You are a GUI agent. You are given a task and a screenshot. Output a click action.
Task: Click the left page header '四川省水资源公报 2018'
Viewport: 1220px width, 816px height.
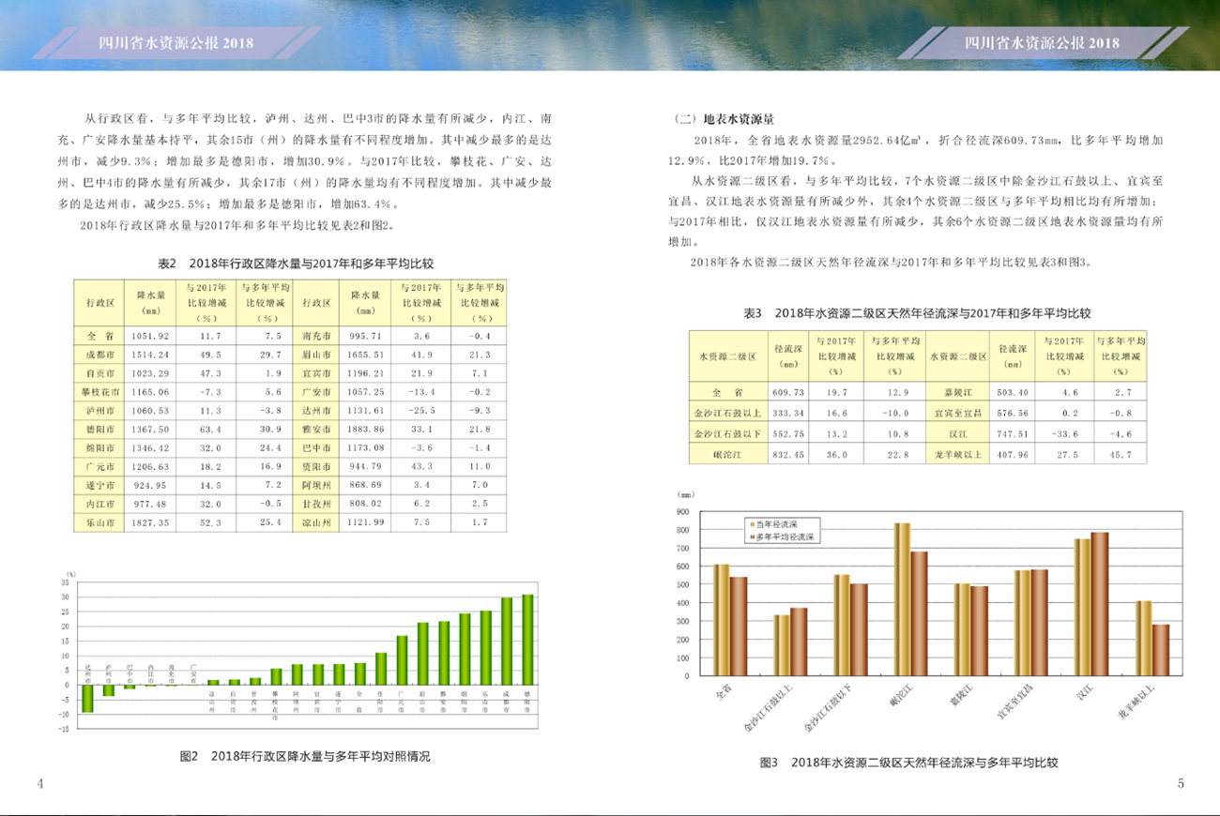click(x=176, y=43)
